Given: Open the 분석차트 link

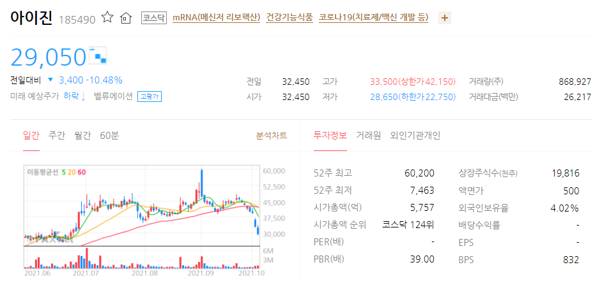Looking at the screenshot, I should click(272, 136).
